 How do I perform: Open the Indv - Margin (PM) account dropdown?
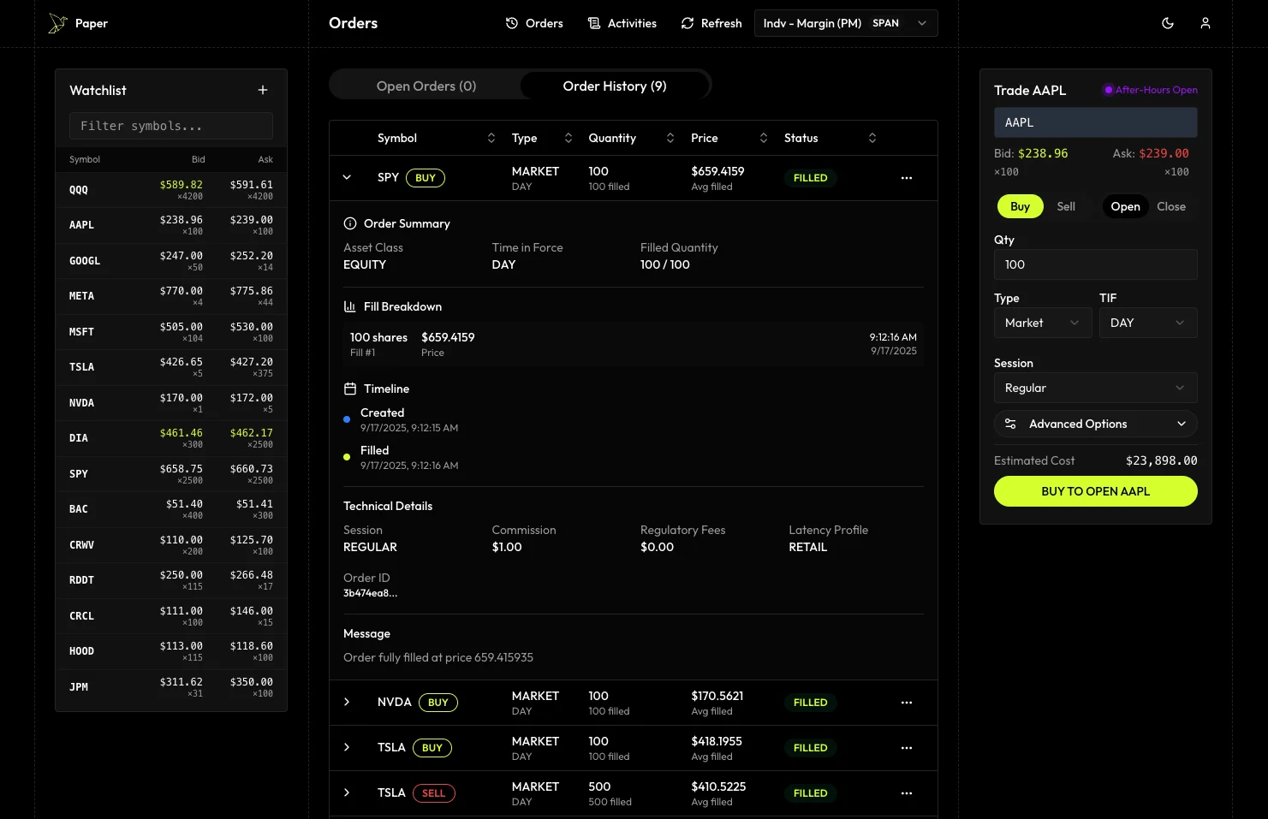pyautogui.click(x=845, y=23)
